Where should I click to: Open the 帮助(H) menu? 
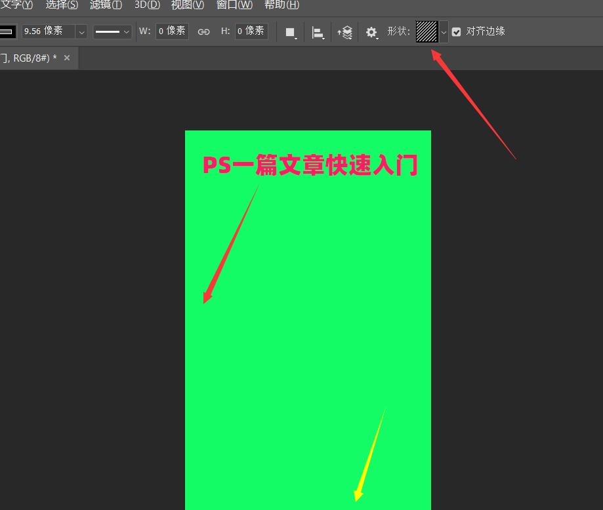[281, 5]
